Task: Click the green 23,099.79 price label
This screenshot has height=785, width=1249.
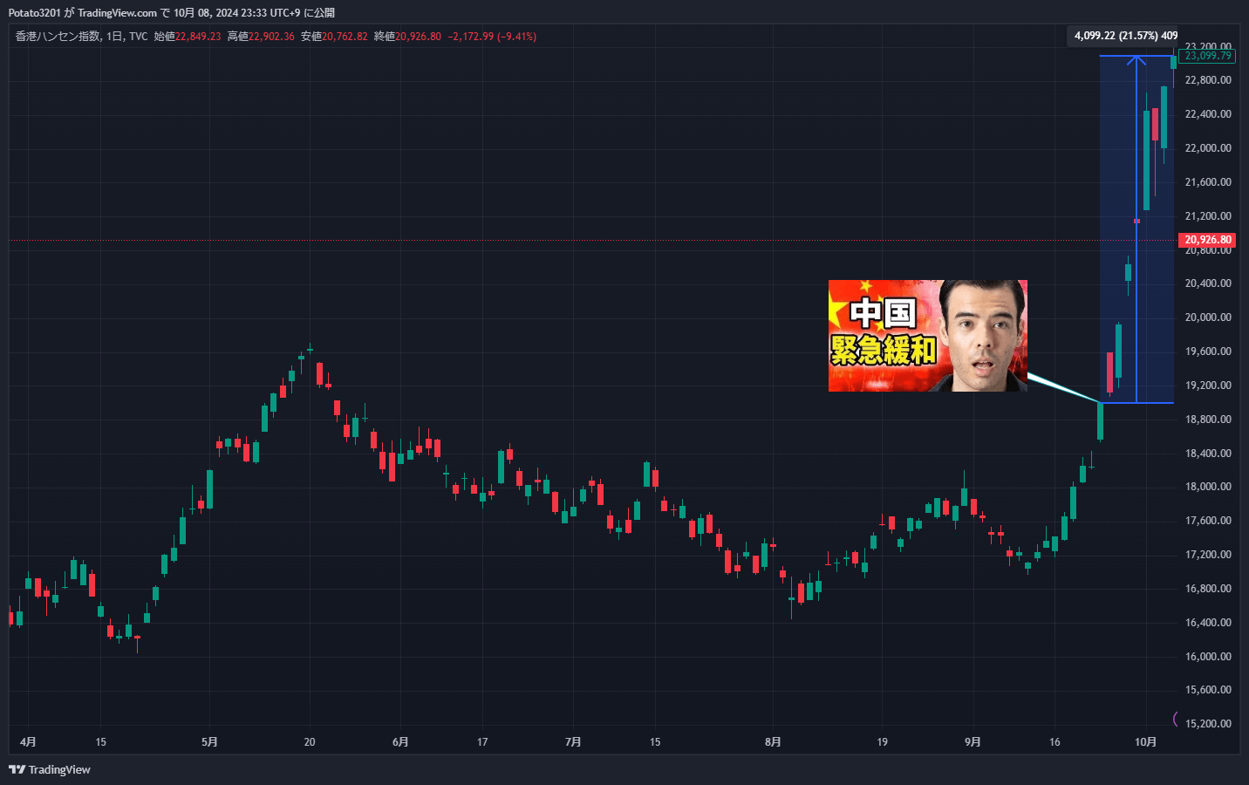Action: (x=1207, y=56)
